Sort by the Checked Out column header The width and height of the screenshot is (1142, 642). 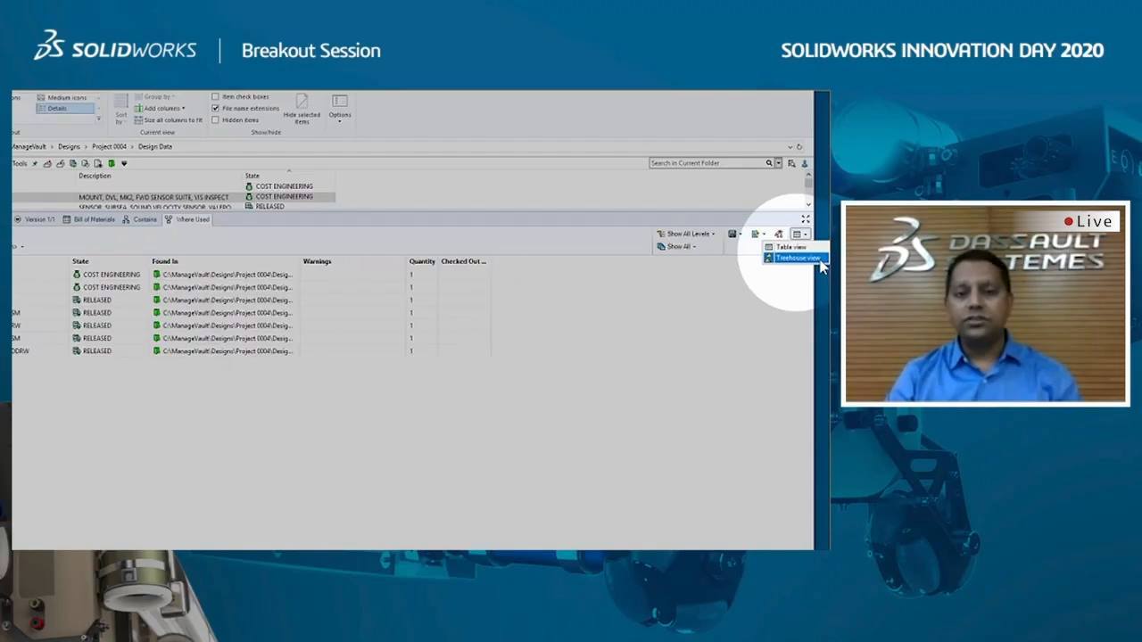pyautogui.click(x=464, y=261)
